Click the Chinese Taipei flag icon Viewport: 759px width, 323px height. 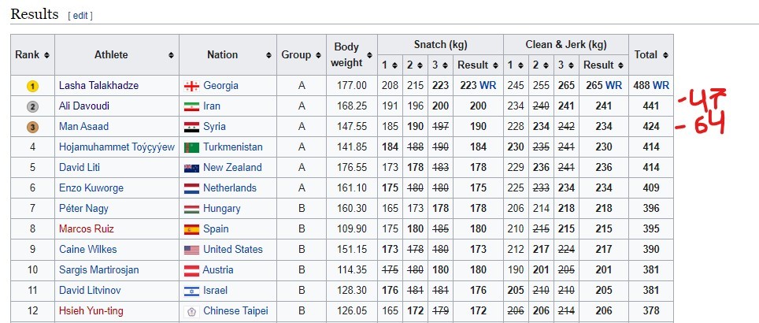(191, 311)
